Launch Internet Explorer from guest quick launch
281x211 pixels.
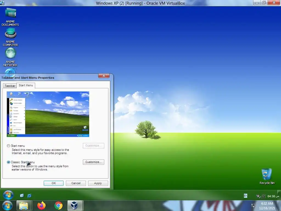29,196
